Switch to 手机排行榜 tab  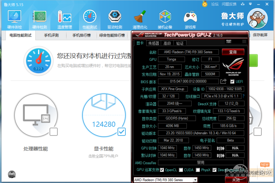[82, 36]
